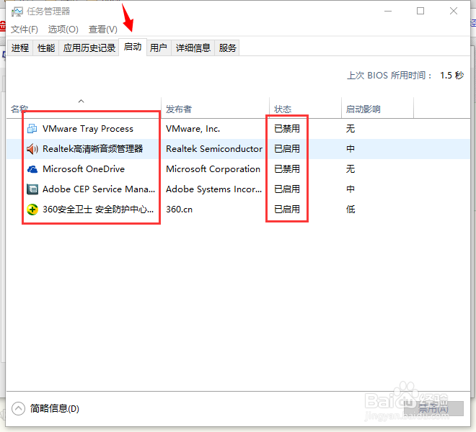Switch to the 进程 tab
The height and width of the screenshot is (432, 476).
point(20,48)
